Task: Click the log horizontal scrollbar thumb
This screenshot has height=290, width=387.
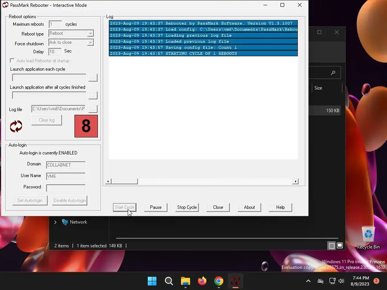Action: click(x=124, y=182)
